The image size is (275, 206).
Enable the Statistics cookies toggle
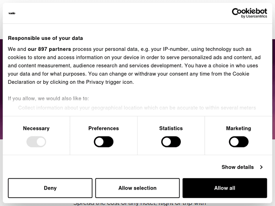pos(171,142)
